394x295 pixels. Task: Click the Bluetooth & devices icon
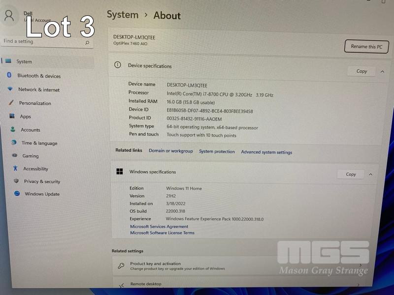point(9,75)
